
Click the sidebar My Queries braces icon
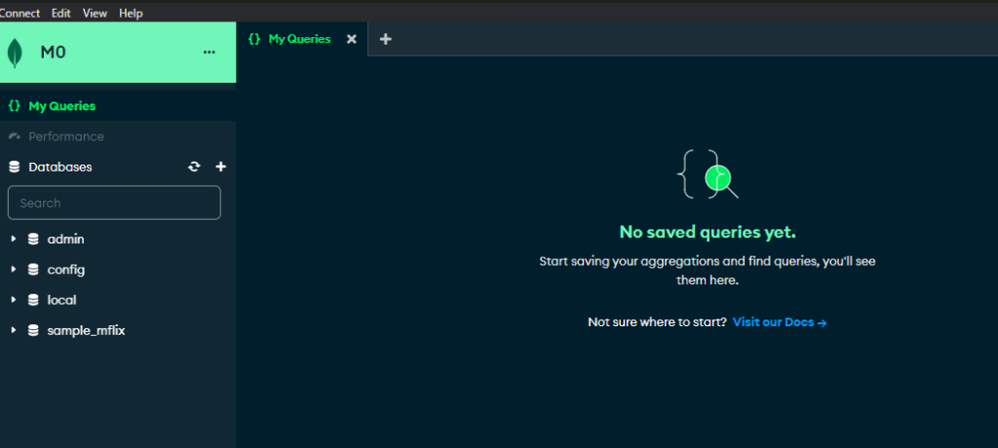click(x=14, y=105)
